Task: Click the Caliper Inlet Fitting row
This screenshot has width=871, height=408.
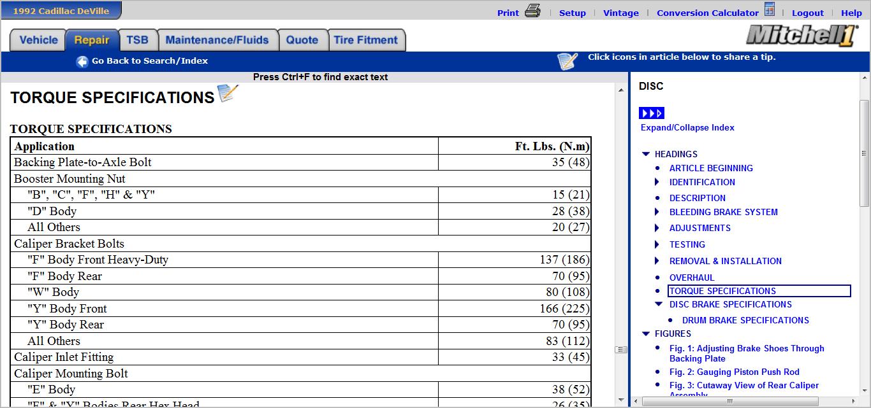Action: click(300, 357)
